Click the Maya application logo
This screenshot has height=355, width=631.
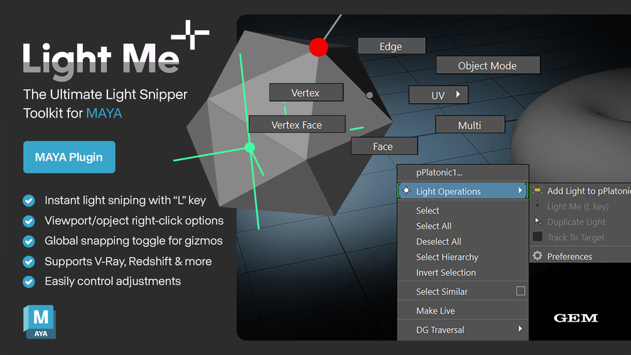click(40, 322)
